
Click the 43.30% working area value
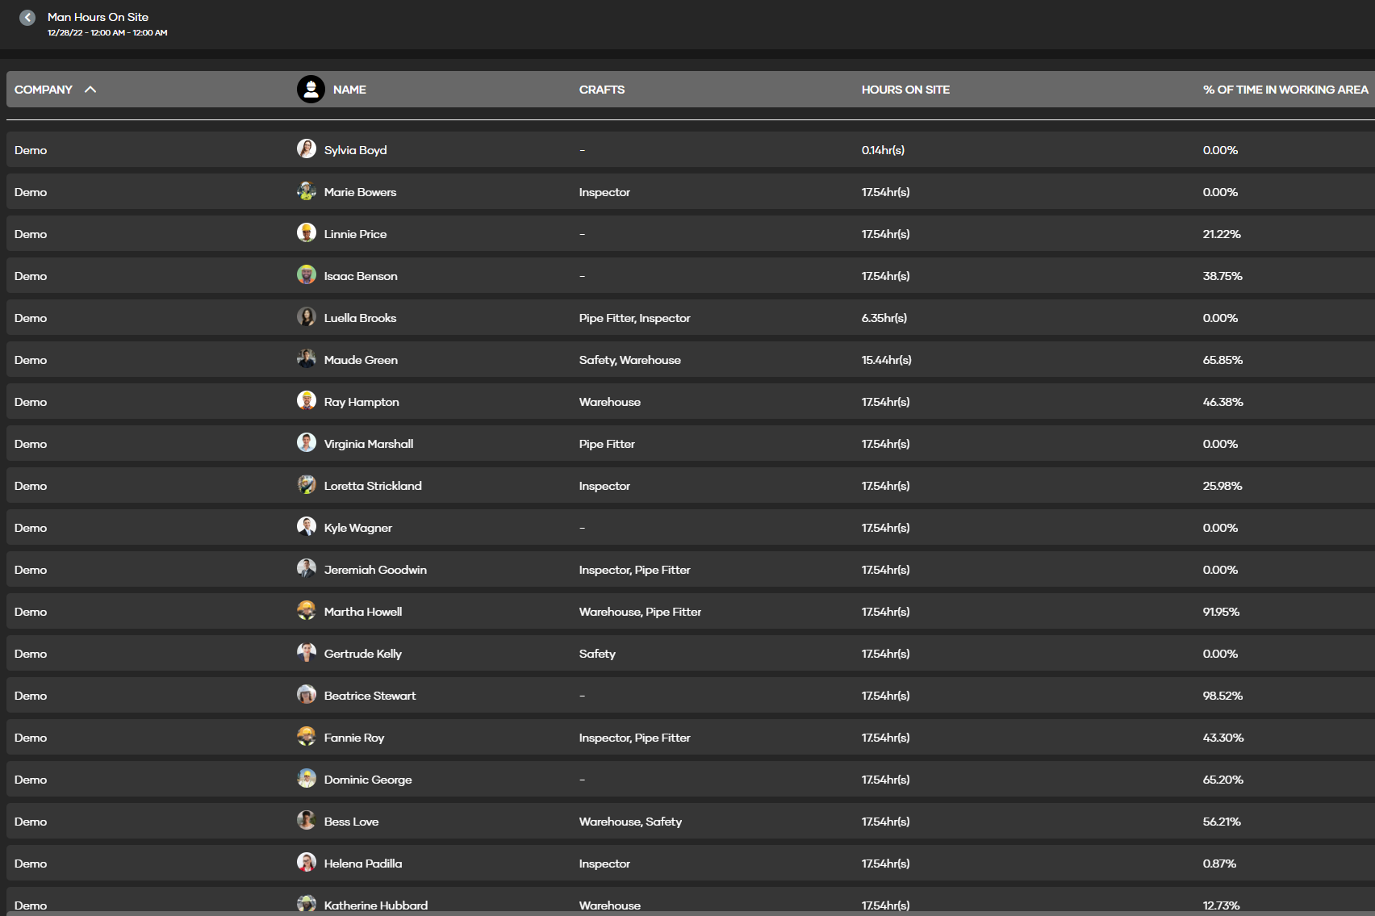(1223, 738)
